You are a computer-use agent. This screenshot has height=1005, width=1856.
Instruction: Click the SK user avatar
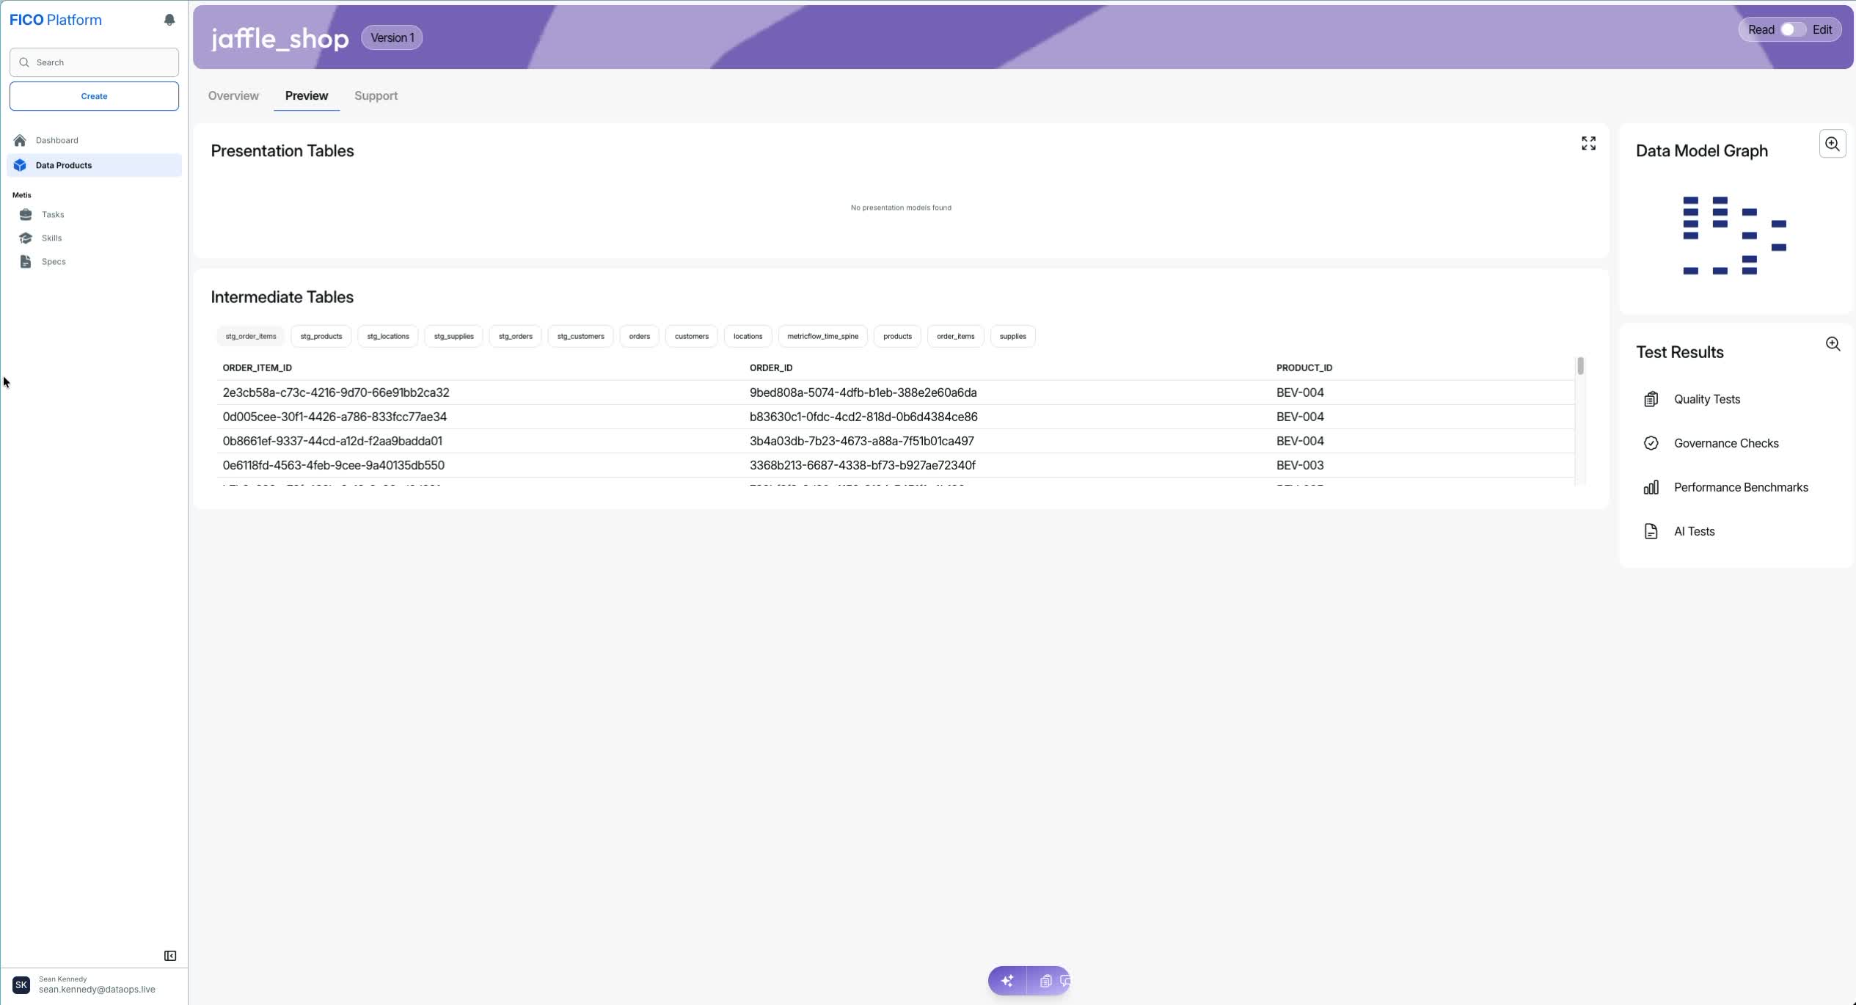click(21, 984)
